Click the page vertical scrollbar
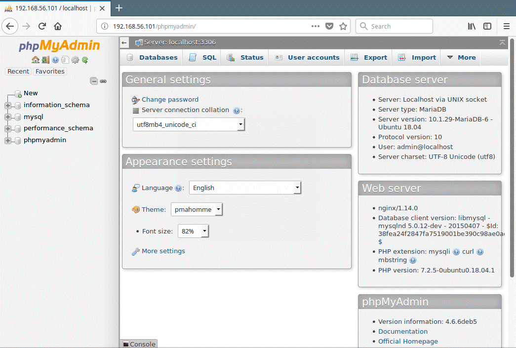Image resolution: width=516 pixels, height=348 pixels. [512, 158]
